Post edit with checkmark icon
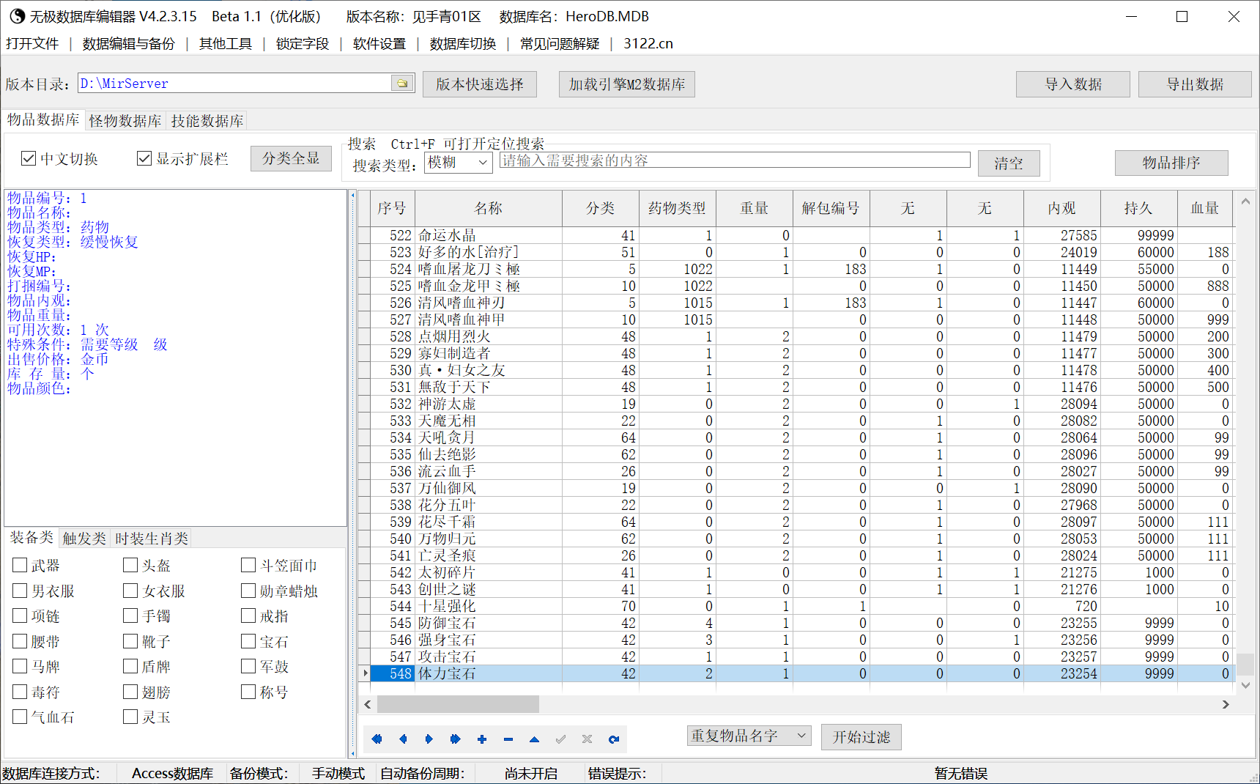 pos(561,739)
